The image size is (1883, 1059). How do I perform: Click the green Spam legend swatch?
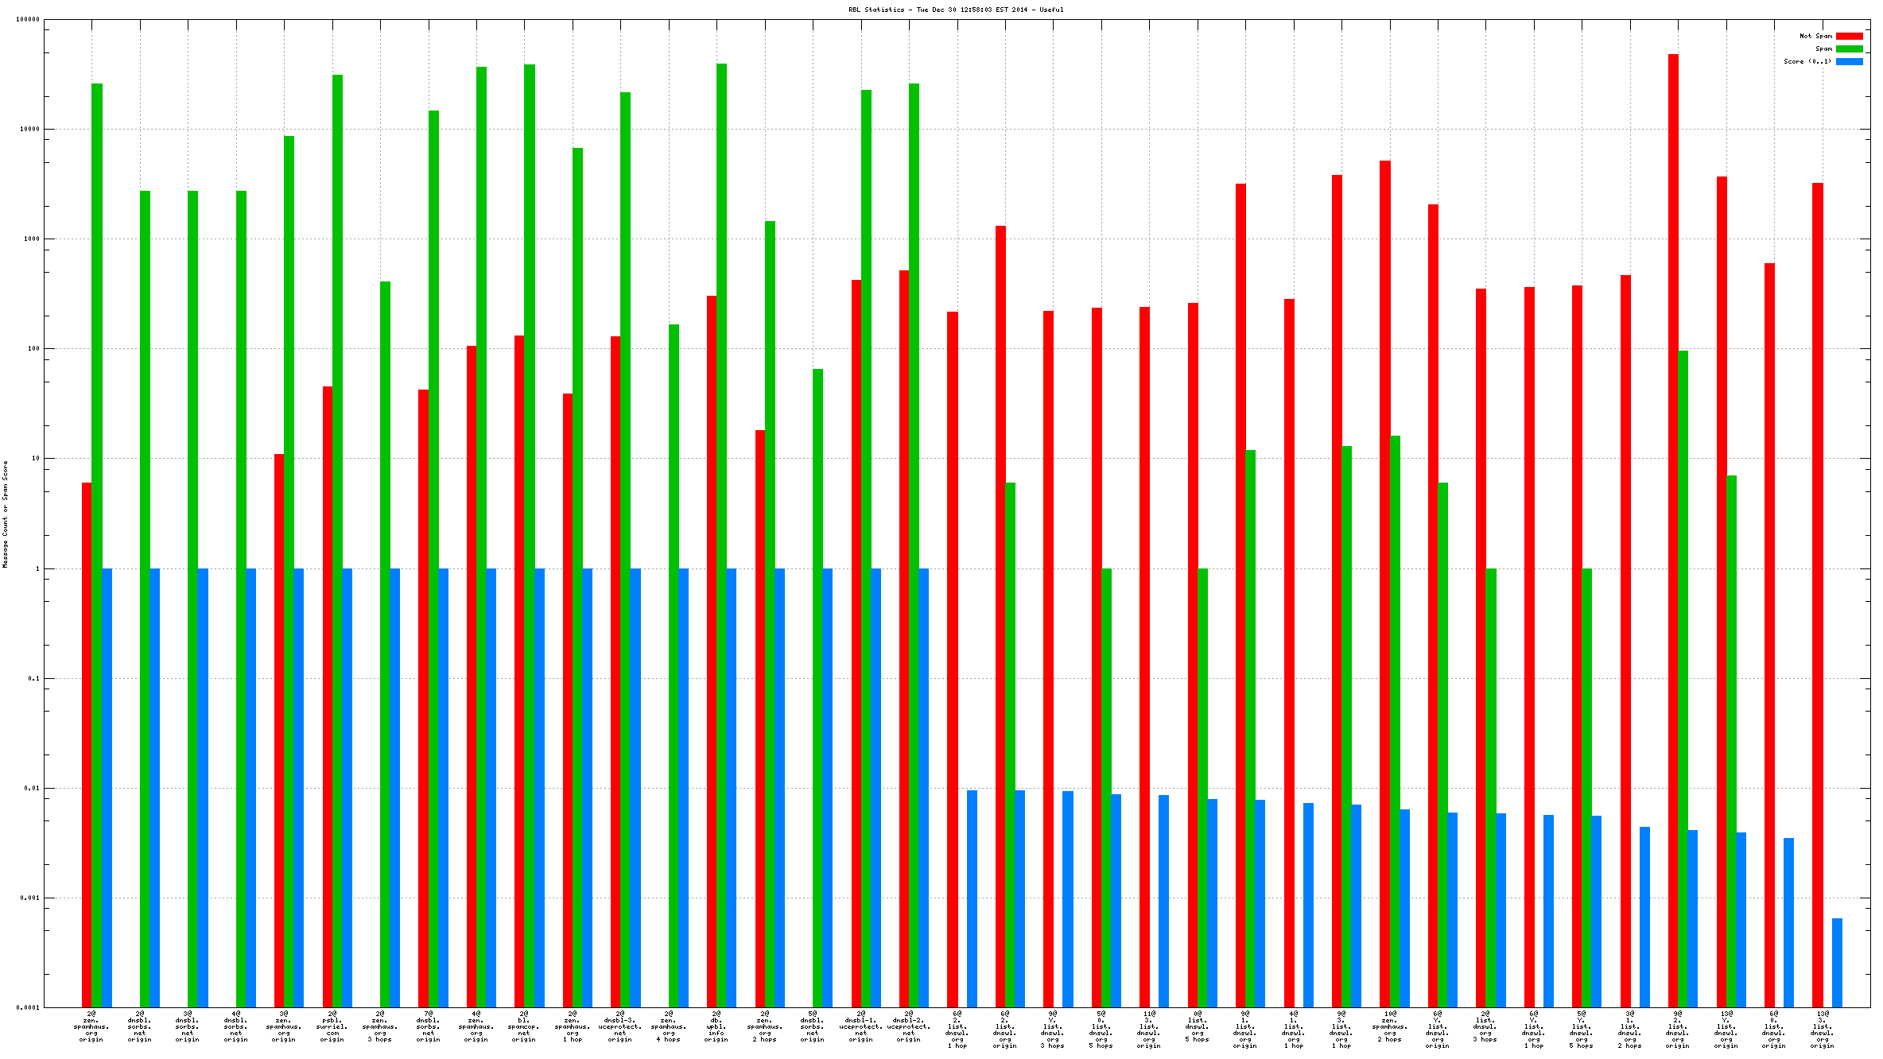(x=1849, y=48)
